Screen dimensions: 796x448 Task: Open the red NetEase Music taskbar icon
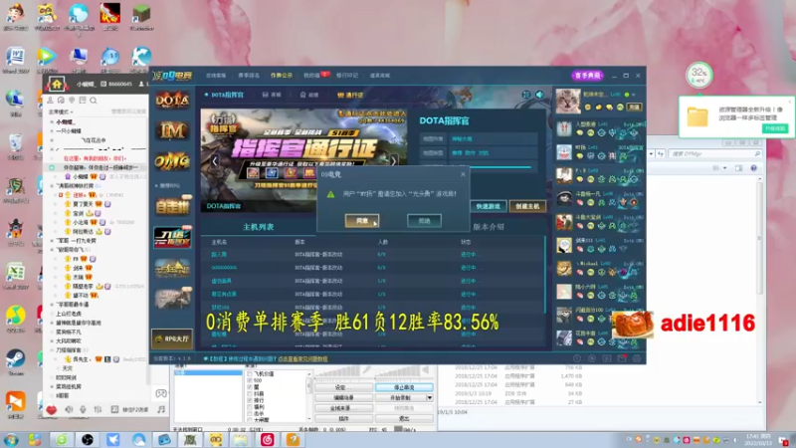[x=268, y=439]
